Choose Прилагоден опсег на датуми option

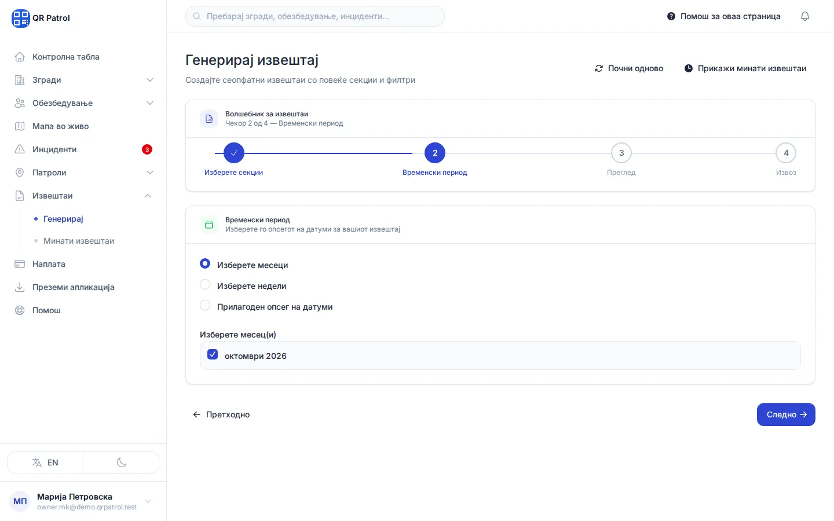point(205,306)
